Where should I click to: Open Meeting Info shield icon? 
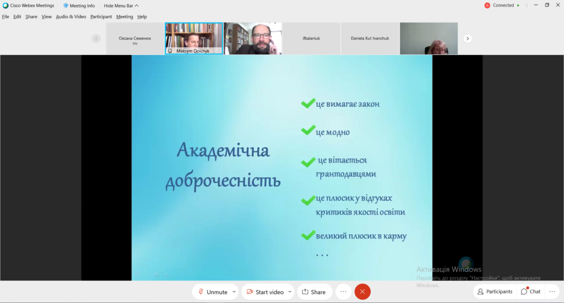(66, 6)
